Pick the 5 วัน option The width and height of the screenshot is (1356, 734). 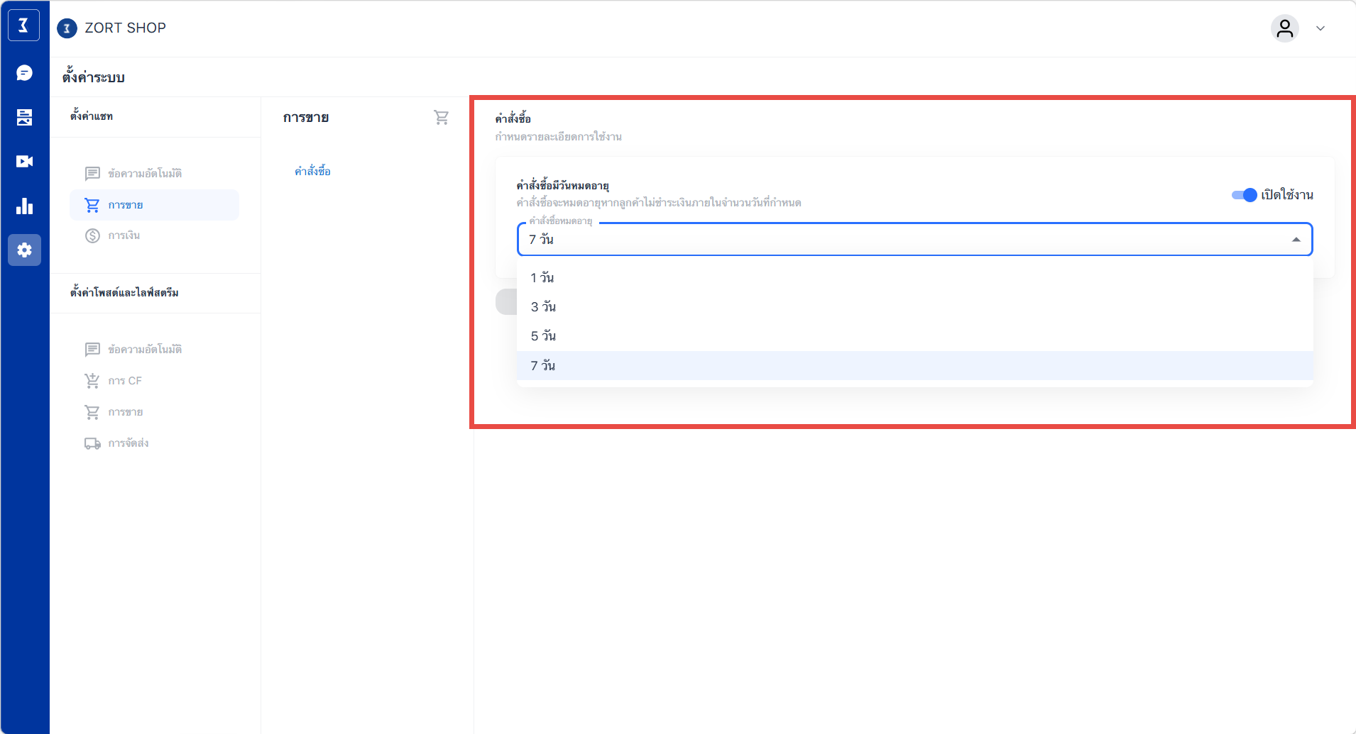543,336
